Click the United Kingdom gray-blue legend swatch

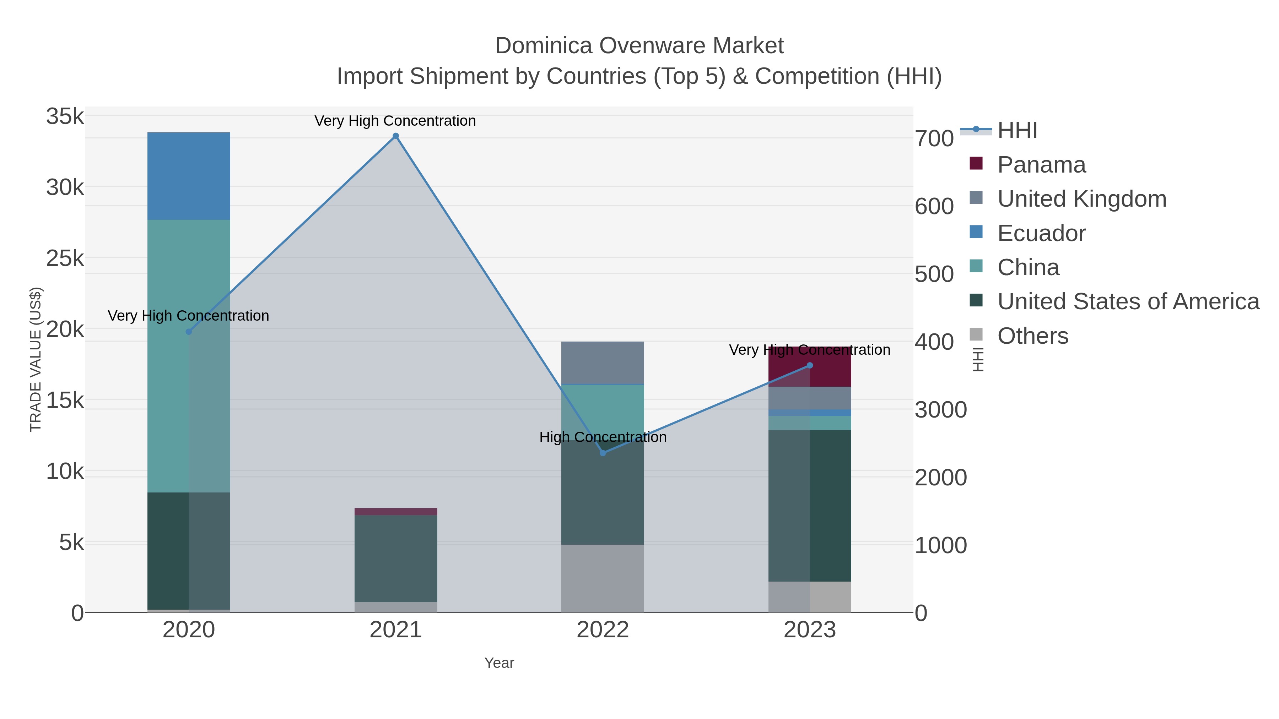click(976, 197)
